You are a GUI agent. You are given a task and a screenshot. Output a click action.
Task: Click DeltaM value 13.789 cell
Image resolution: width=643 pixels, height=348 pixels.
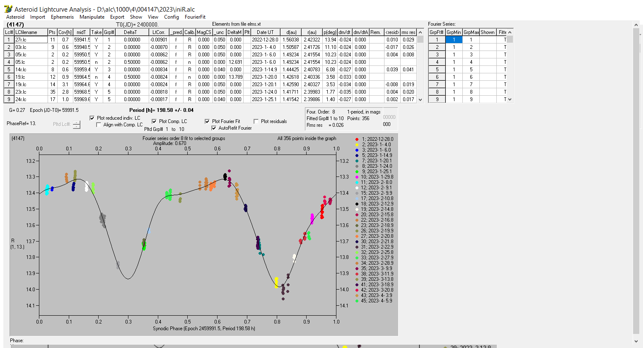coord(235,77)
